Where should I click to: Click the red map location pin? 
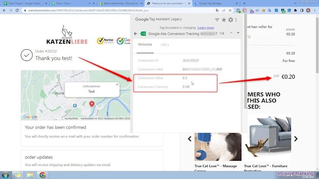tap(92, 104)
